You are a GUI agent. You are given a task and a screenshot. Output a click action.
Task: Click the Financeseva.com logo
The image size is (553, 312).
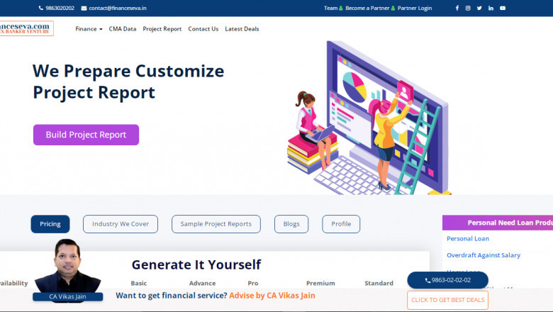pyautogui.click(x=26, y=28)
